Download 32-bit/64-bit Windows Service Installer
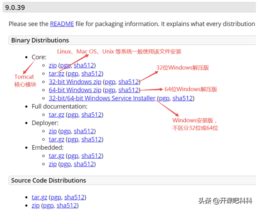 click(x=102, y=99)
